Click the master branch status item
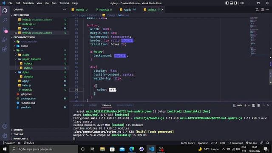The image size is (272, 153). coord(9,143)
